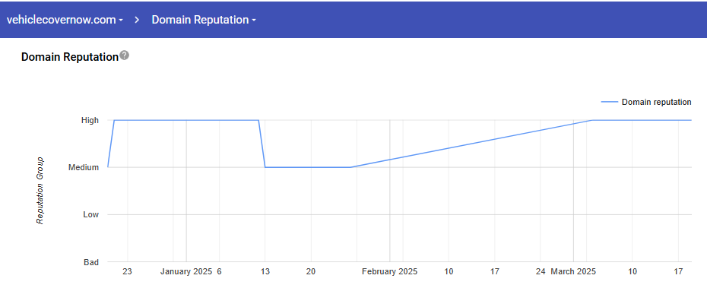707x307 pixels.
Task: Select the "Domain reputation" legend label text
Action: [x=656, y=102]
